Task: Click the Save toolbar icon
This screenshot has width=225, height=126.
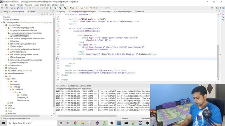Action: pos(12,8)
